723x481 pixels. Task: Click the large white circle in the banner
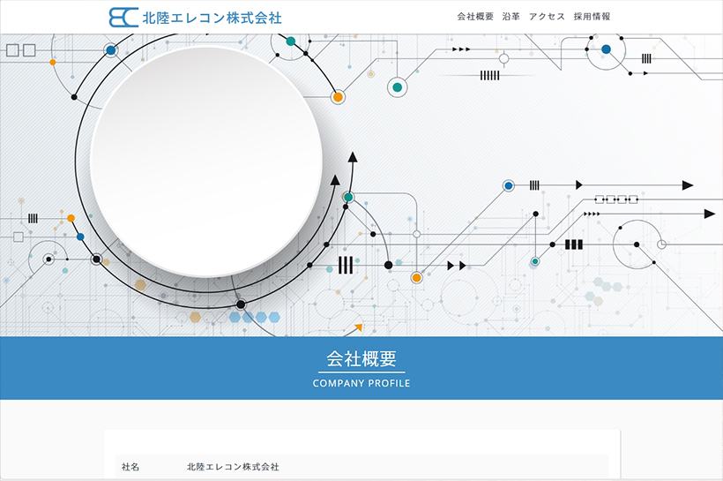coord(205,162)
